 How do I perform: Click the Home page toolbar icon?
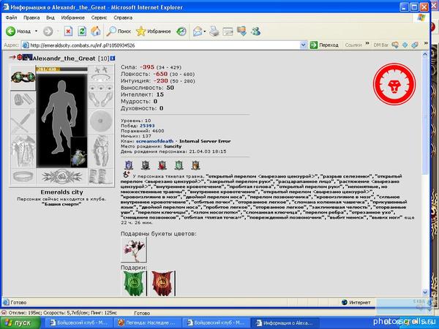click(x=95, y=31)
